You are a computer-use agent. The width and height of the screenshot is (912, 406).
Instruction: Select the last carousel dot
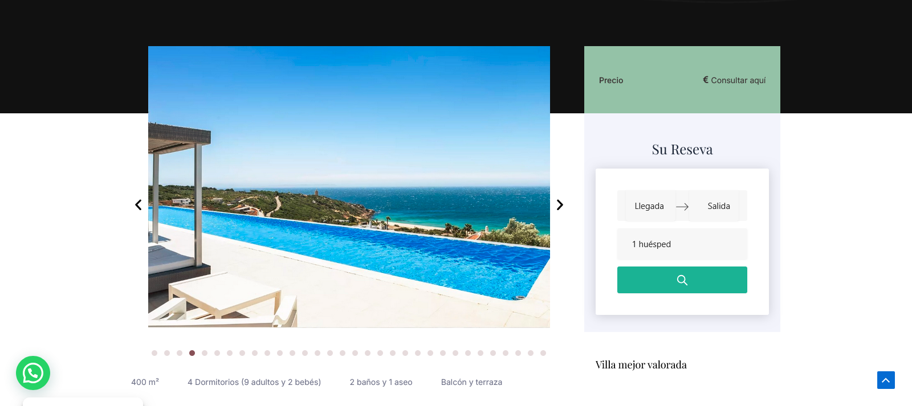pos(543,353)
